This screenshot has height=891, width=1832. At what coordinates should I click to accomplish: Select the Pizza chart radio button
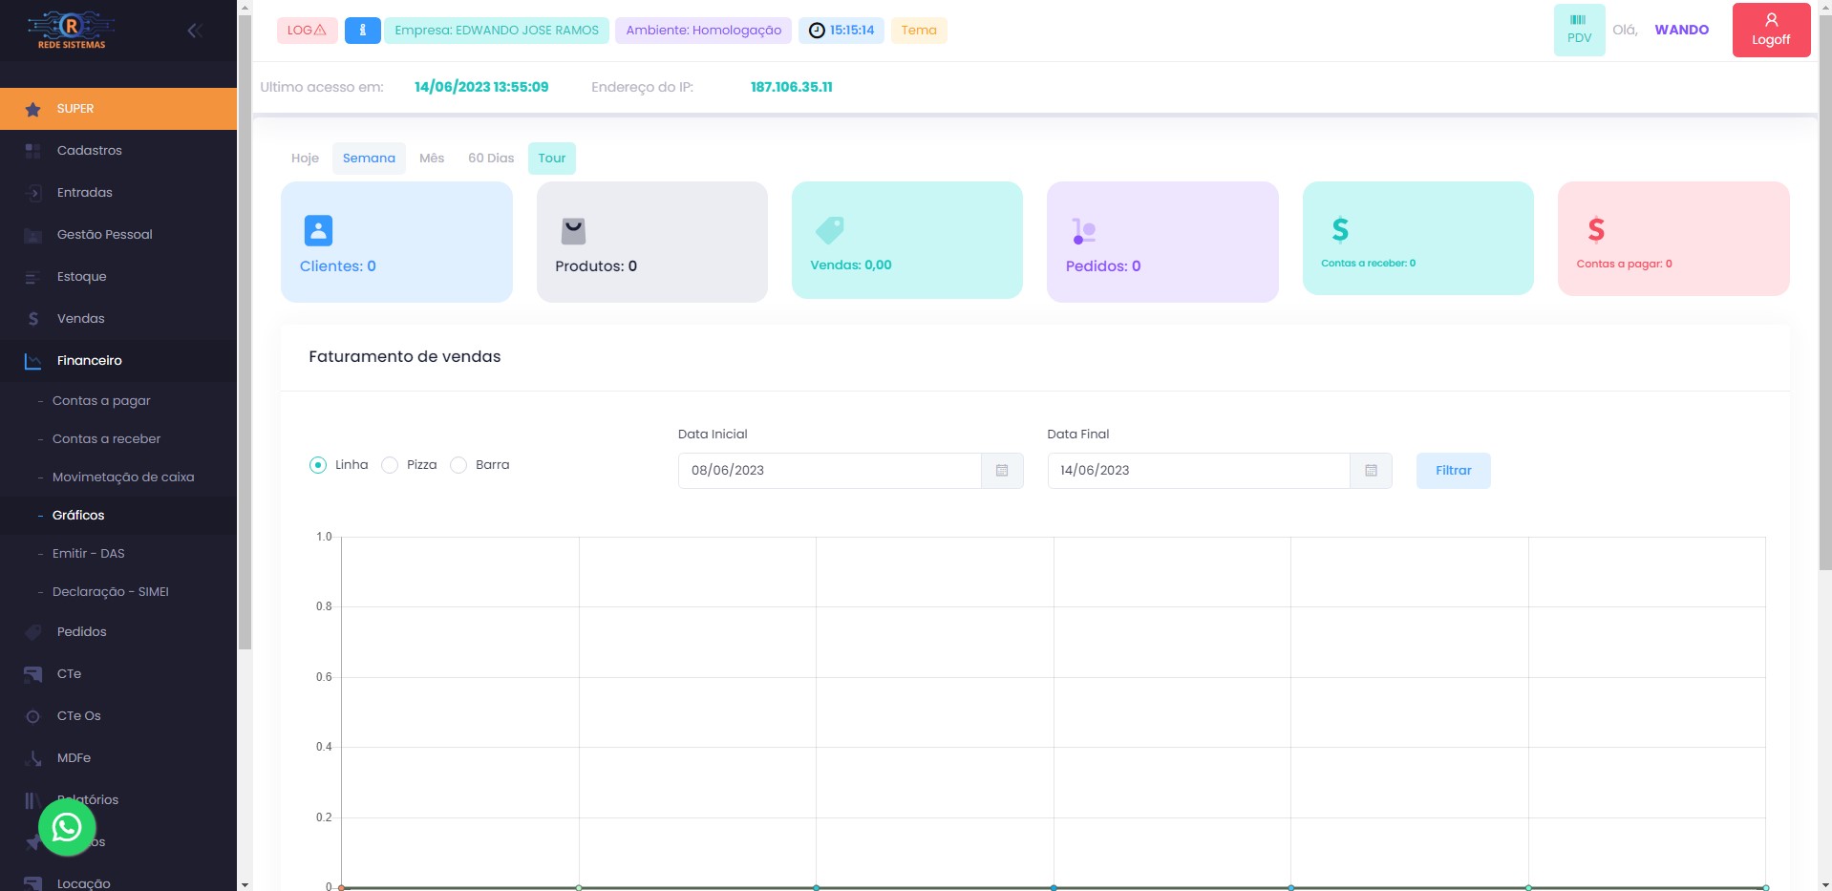pos(390,465)
